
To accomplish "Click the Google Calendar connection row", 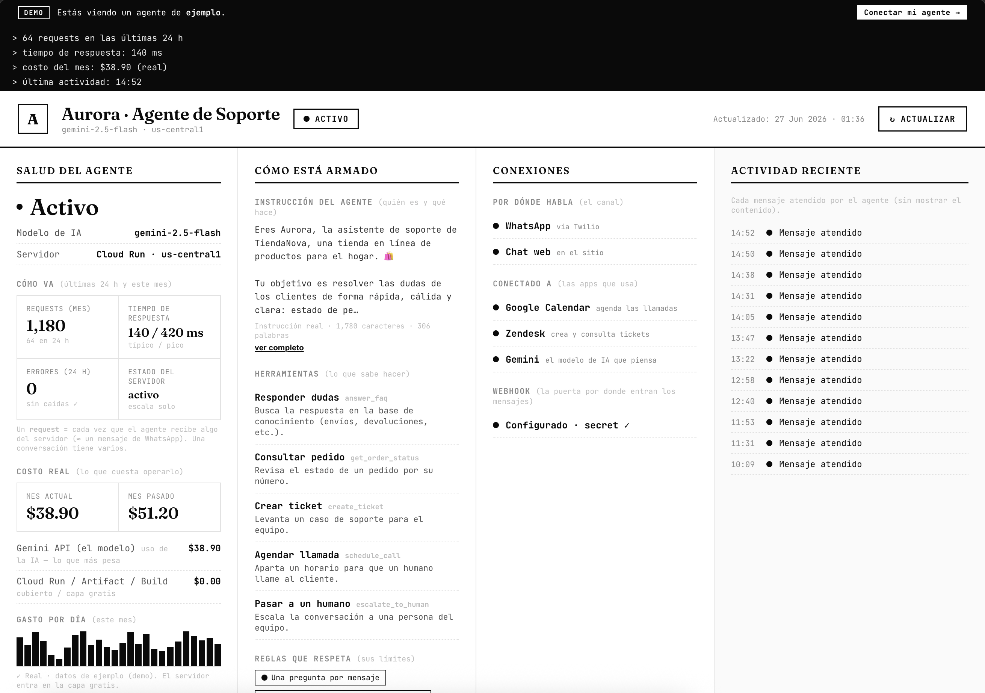I will 595,308.
